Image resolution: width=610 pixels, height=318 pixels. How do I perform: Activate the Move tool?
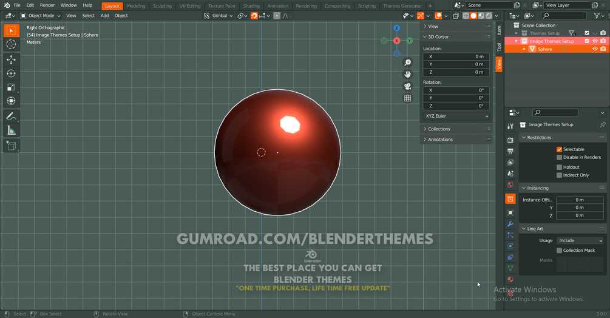coord(12,59)
